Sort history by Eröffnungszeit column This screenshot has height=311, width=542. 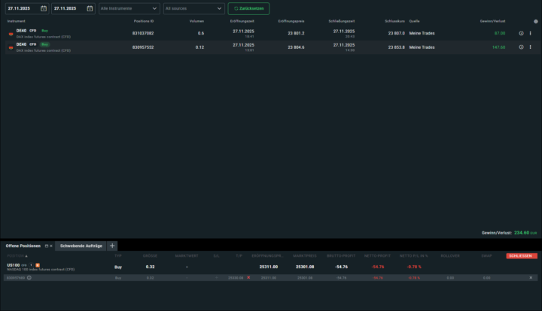242,21
